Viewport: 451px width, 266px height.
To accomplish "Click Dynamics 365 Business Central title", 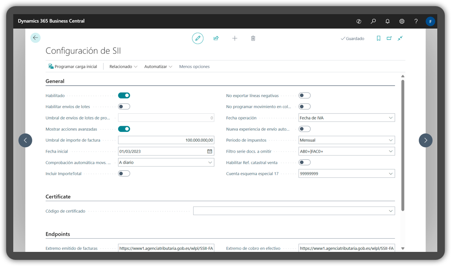I will [51, 21].
